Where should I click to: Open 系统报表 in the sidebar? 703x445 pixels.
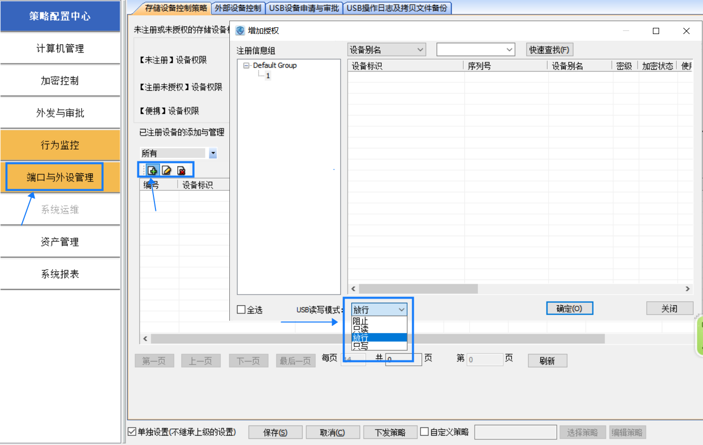click(x=60, y=274)
